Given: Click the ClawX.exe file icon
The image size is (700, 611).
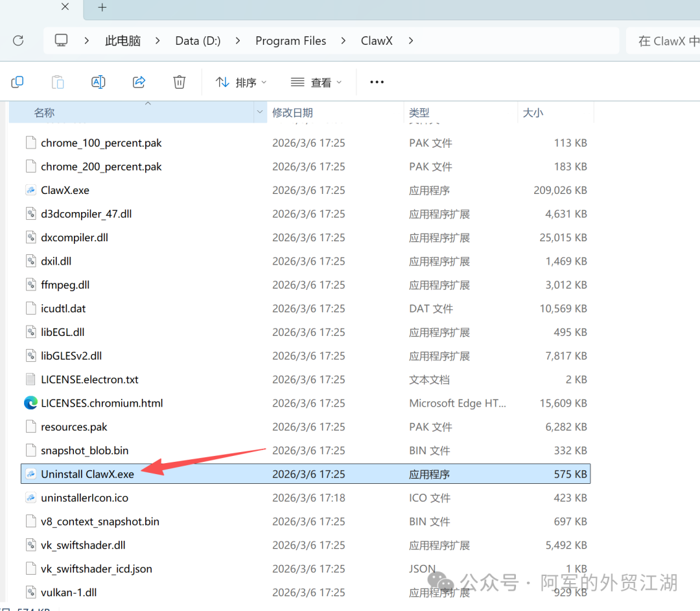Looking at the screenshot, I should (30, 190).
